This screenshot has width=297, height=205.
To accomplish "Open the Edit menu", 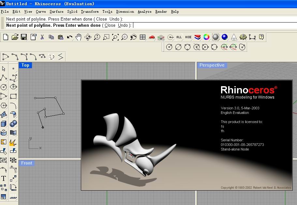I will click(16, 11).
